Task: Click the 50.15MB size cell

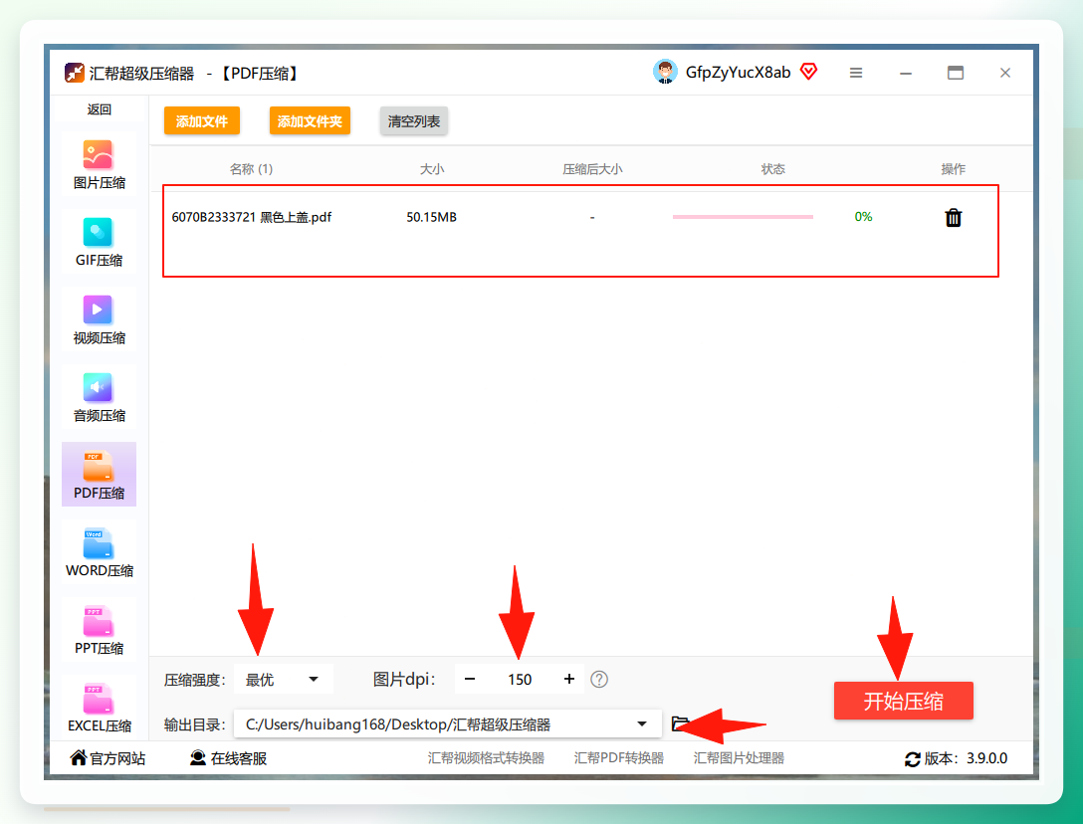Action: (x=432, y=217)
